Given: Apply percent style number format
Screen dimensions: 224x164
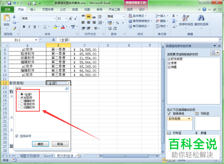Looking at the screenshot, I should (x=117, y=23).
